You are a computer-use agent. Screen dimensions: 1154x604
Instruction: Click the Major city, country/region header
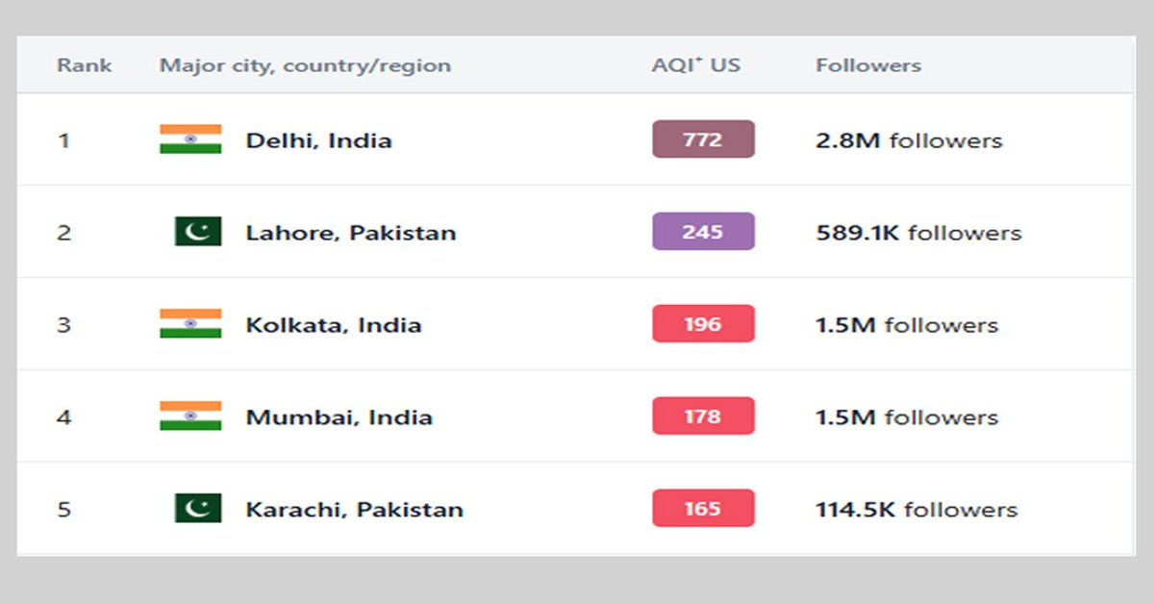click(305, 65)
